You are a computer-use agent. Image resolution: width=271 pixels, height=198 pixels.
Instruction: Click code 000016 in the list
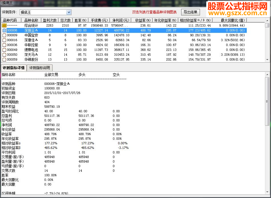point(12,40)
